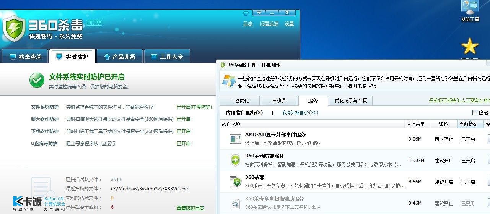Viewport: 490px width, 214px height.
Task: Click 已开启 status for U盘病毒防护
Action: [184, 144]
